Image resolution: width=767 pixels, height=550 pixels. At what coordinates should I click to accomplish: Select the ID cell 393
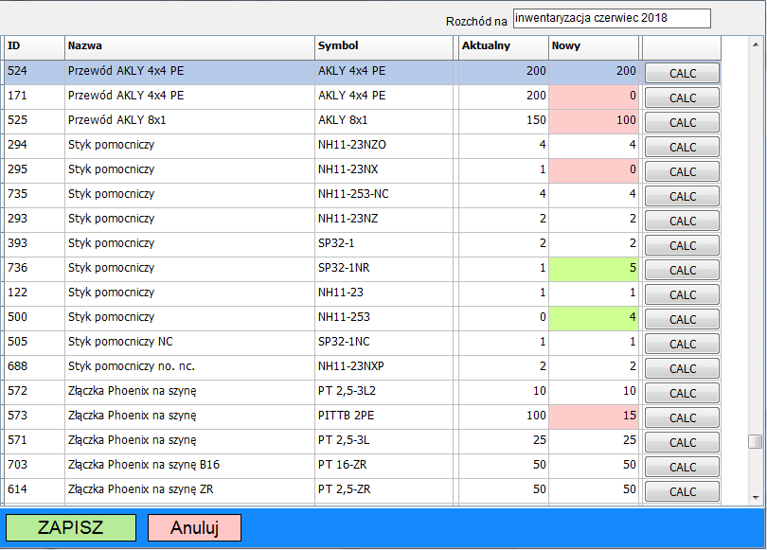[34, 245]
